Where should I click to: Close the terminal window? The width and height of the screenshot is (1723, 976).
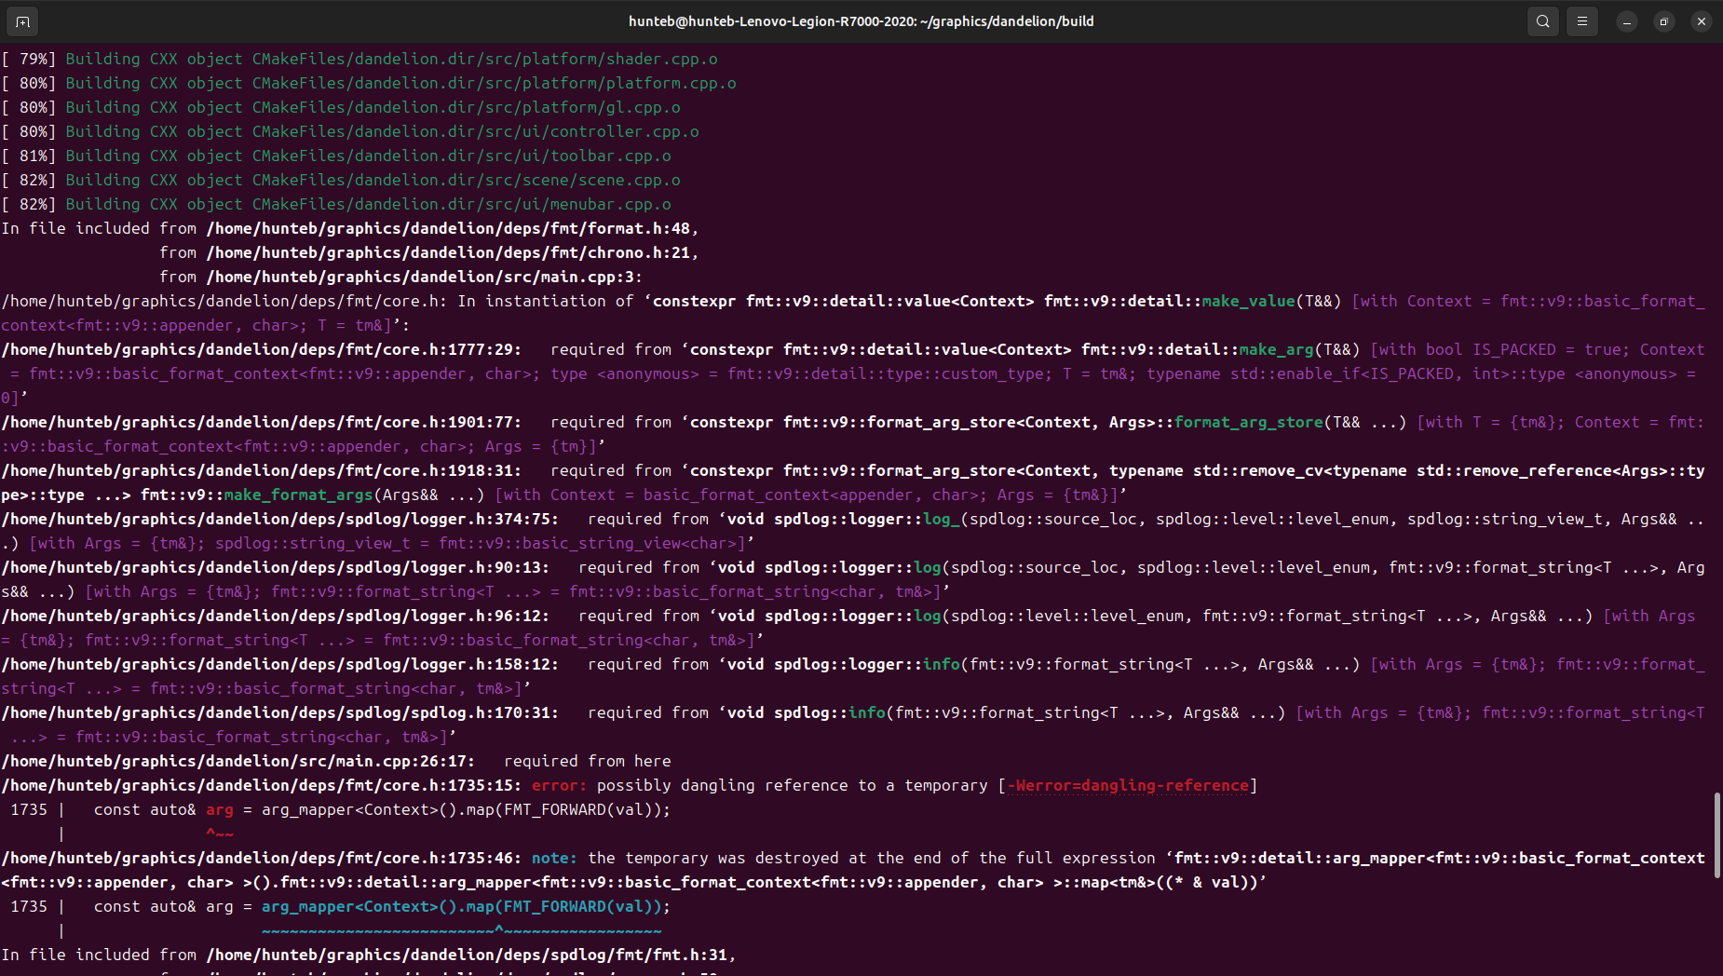pyautogui.click(x=1702, y=21)
